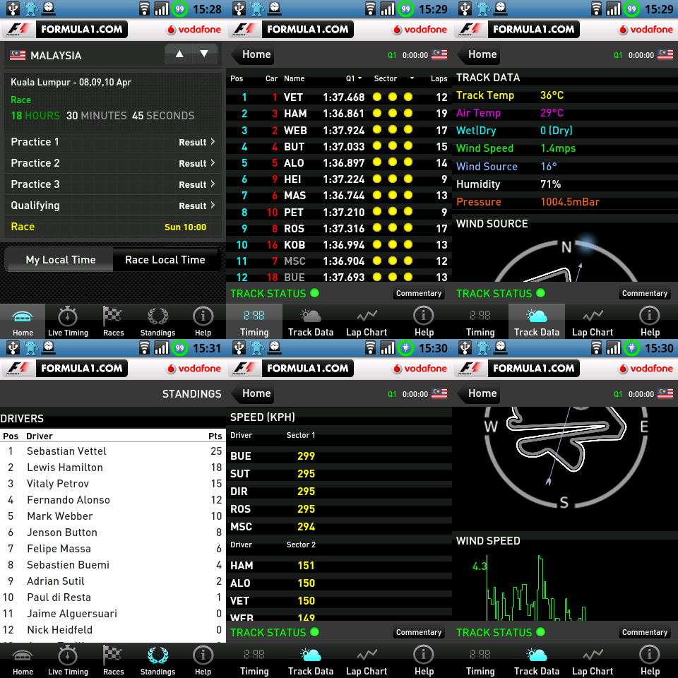Open Lap Chart on the Speed (KPH) screen
The width and height of the screenshot is (678, 678).
(x=367, y=660)
